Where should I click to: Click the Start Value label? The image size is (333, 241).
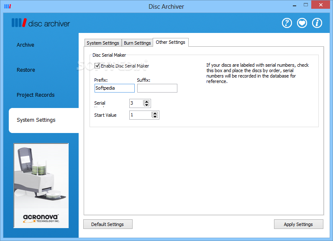pyautogui.click(x=105, y=115)
